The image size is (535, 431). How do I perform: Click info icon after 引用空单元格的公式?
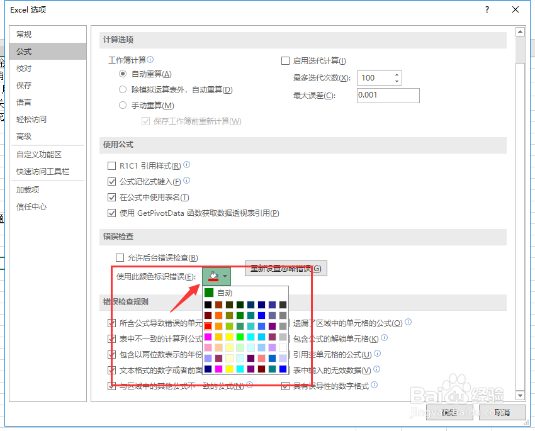coord(377,353)
